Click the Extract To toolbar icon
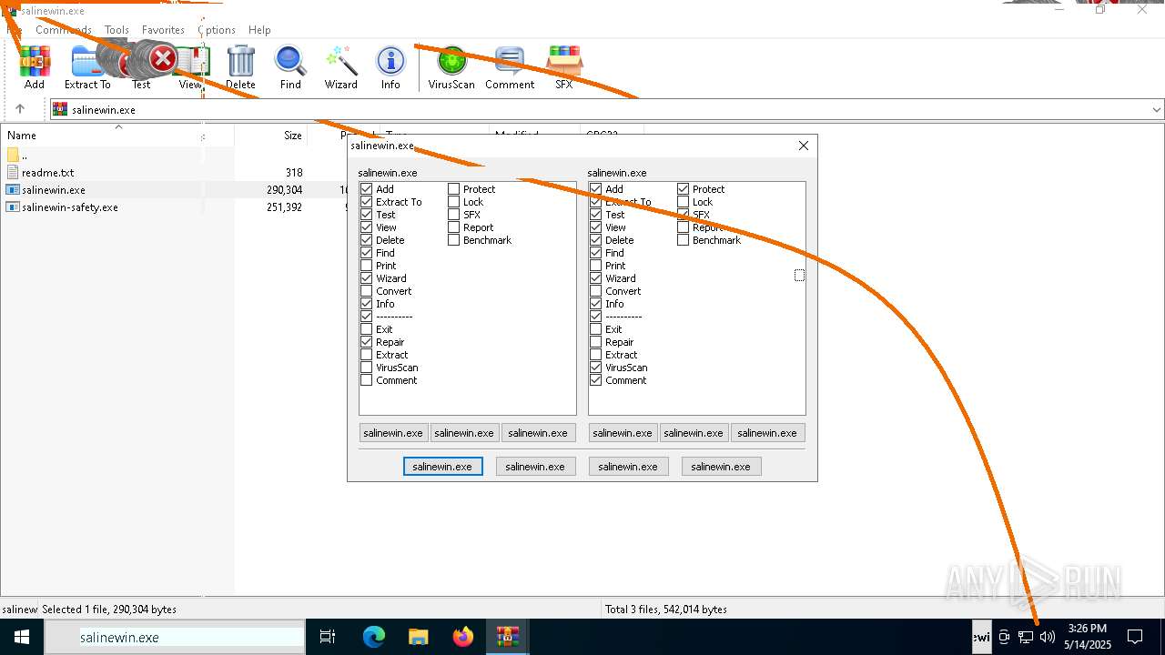Image resolution: width=1165 pixels, height=655 pixels. tap(87, 68)
